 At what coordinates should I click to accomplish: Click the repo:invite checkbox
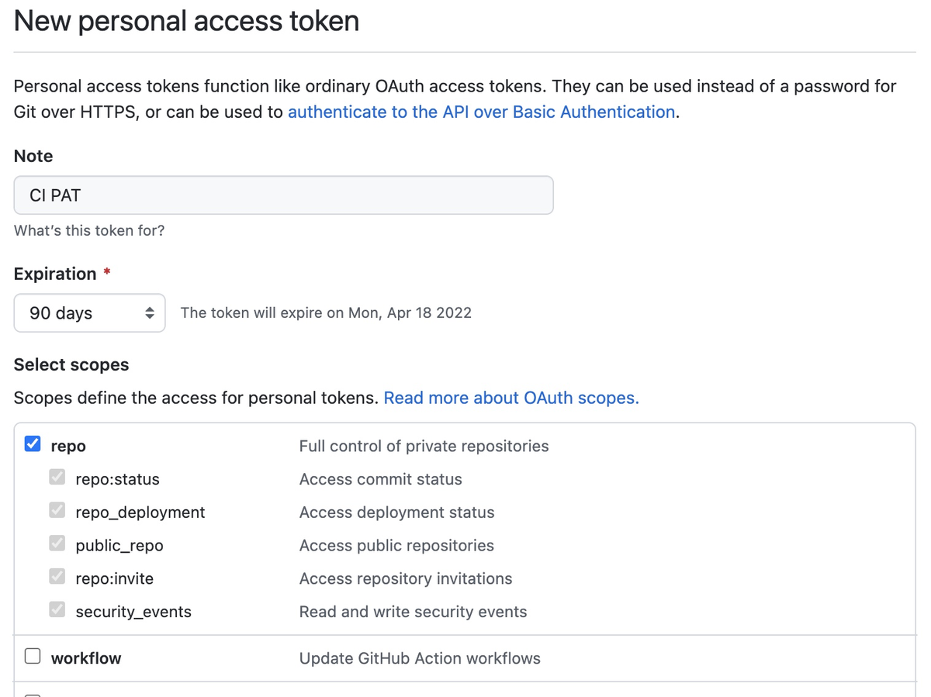click(57, 577)
